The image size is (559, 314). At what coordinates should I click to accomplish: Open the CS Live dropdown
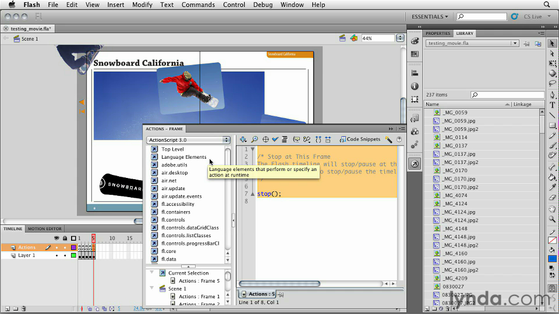(x=536, y=17)
